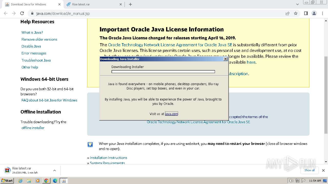Open the System Requirements link
The image size is (328, 184).
pyautogui.click(x=107, y=163)
